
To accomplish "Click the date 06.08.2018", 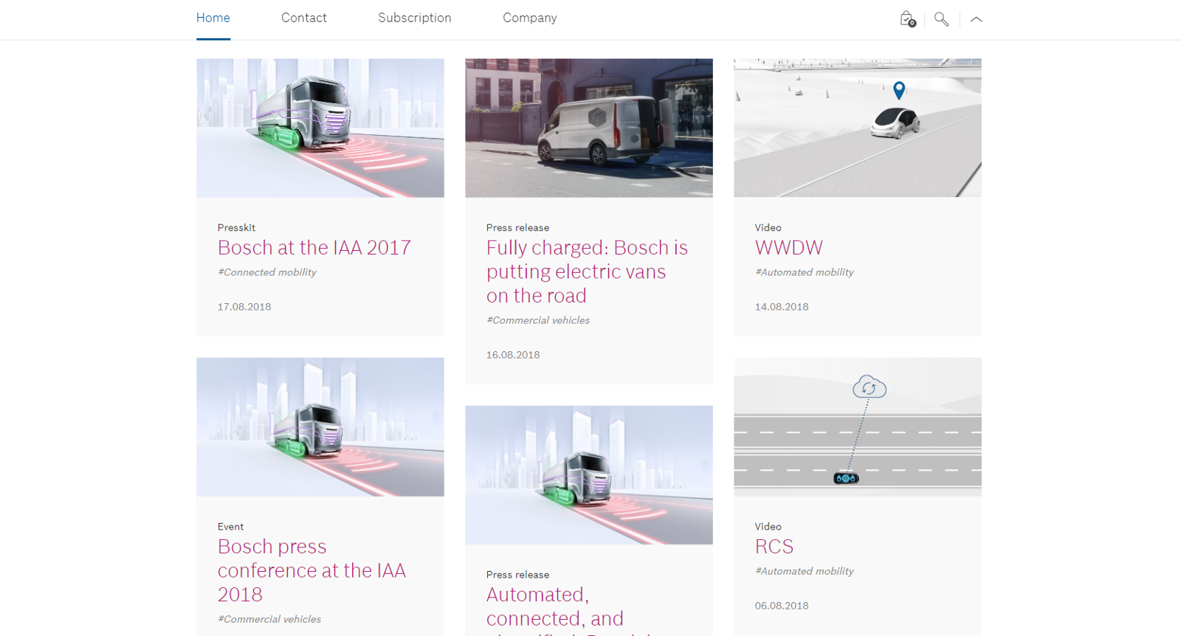I will coord(782,606).
